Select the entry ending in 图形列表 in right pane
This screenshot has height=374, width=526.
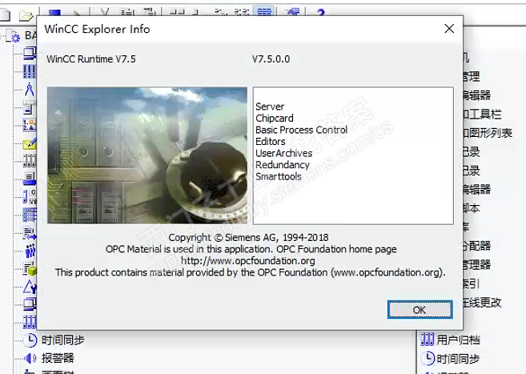click(488, 133)
